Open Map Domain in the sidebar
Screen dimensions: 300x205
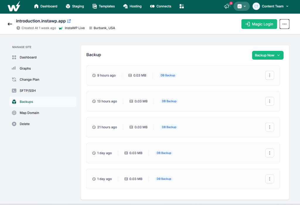point(43,113)
